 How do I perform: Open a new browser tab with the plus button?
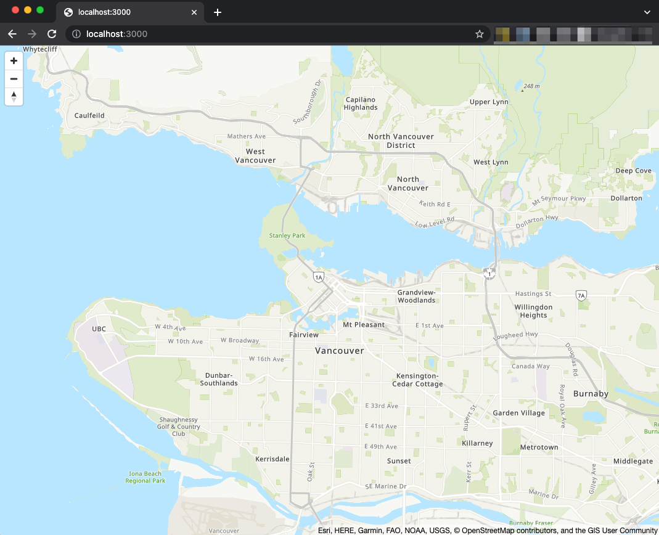[x=217, y=12]
